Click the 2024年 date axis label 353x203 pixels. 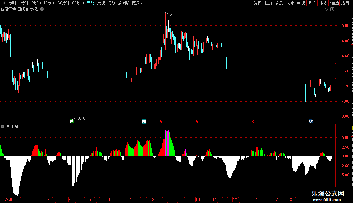[7, 200]
